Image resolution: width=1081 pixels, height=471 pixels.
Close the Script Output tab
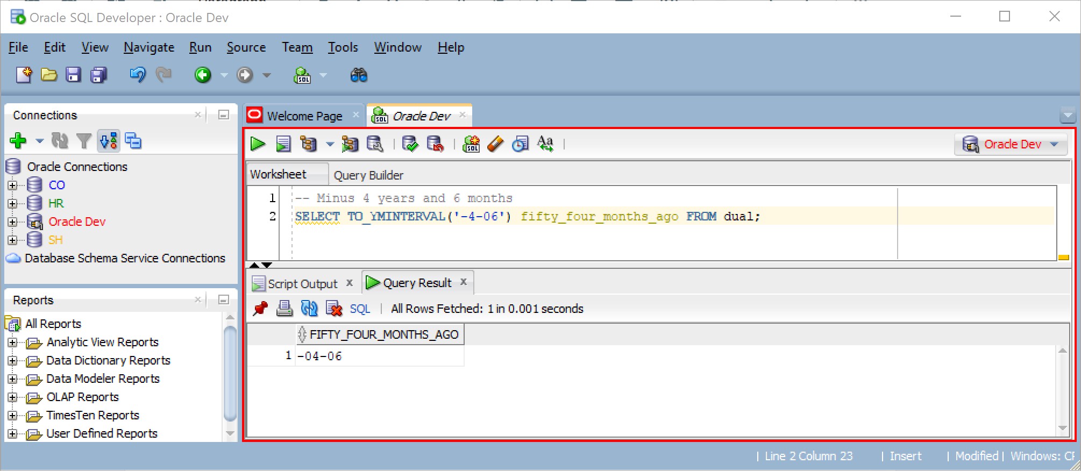(350, 282)
